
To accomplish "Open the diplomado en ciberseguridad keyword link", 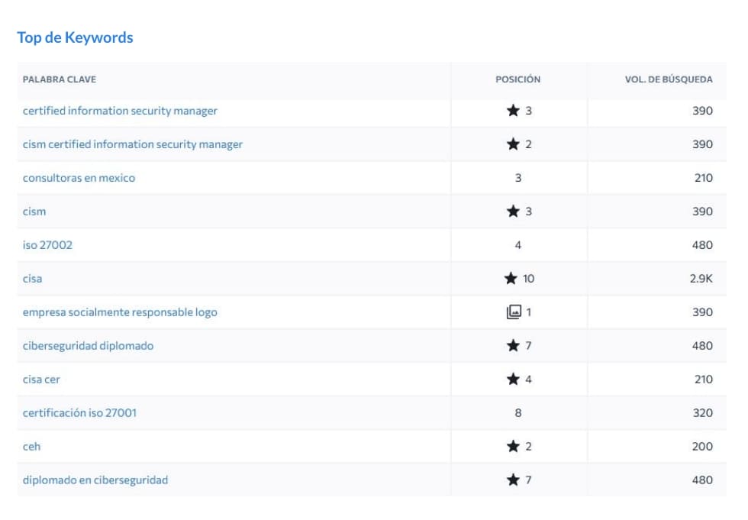I will point(95,480).
